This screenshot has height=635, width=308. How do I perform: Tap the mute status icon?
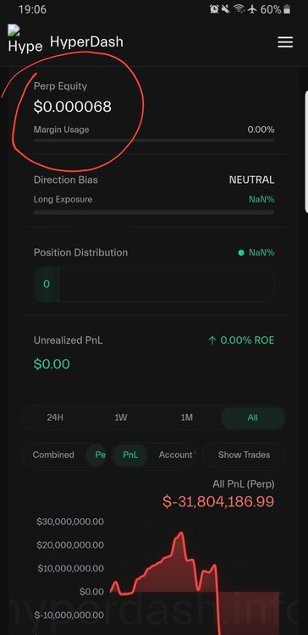click(x=226, y=9)
